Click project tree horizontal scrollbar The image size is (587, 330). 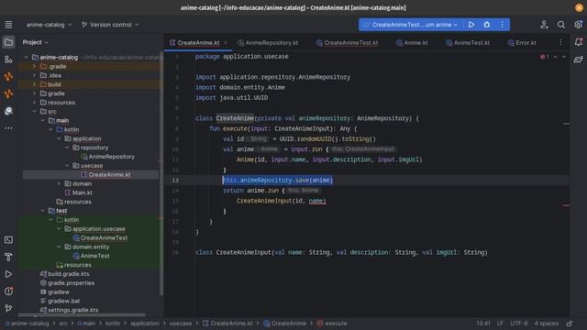tap(82, 315)
